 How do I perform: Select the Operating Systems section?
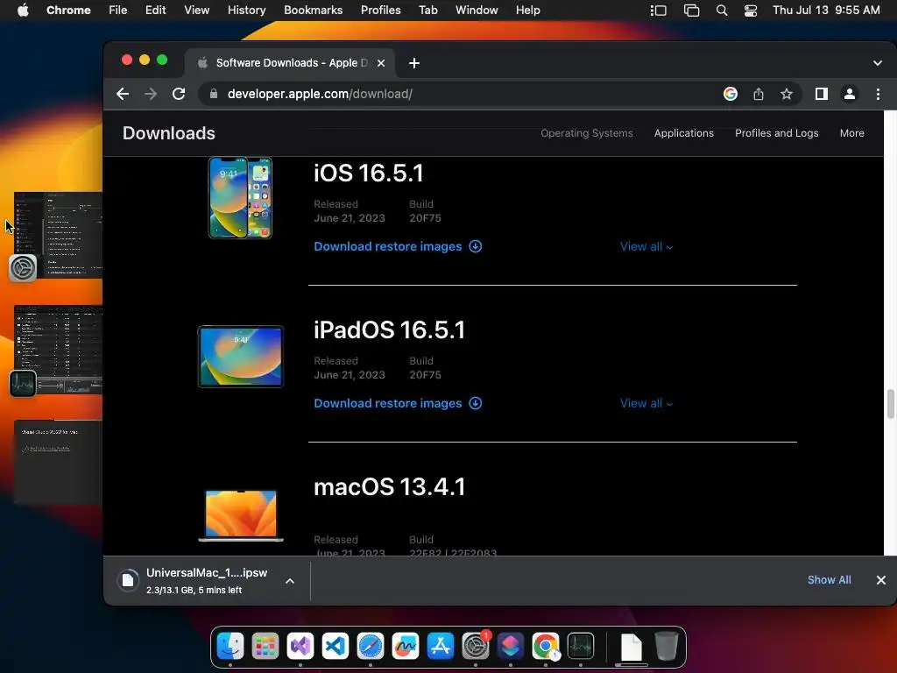[x=586, y=133]
